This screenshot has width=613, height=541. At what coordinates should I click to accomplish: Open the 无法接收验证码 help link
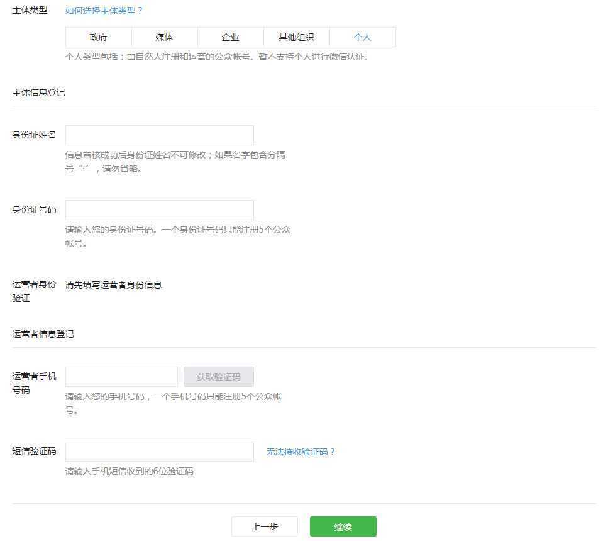point(301,451)
